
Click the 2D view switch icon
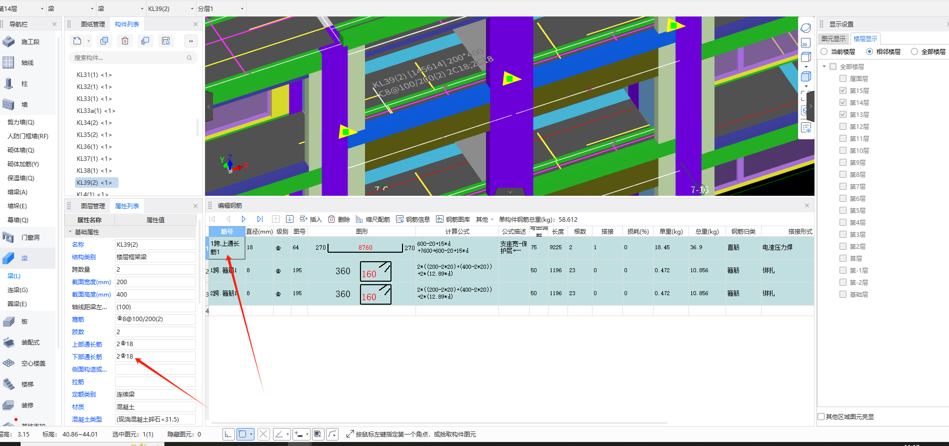coord(805,43)
